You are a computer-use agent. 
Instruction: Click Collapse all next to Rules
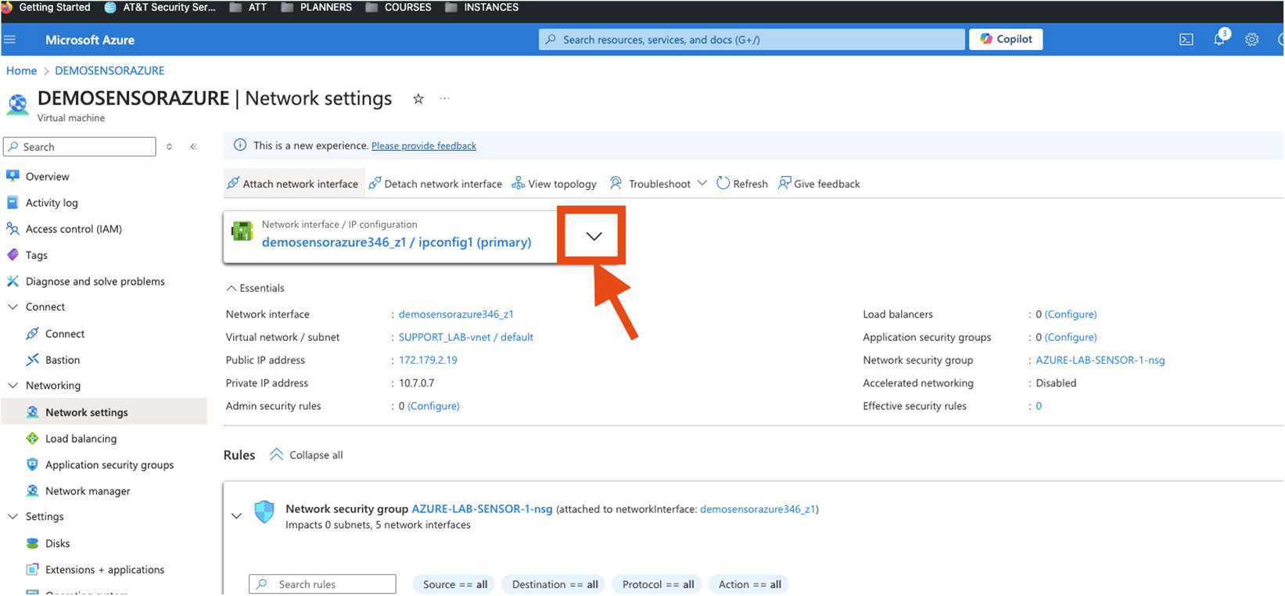tap(307, 455)
